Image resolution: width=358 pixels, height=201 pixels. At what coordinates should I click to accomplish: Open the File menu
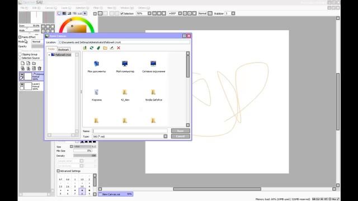point(24,8)
